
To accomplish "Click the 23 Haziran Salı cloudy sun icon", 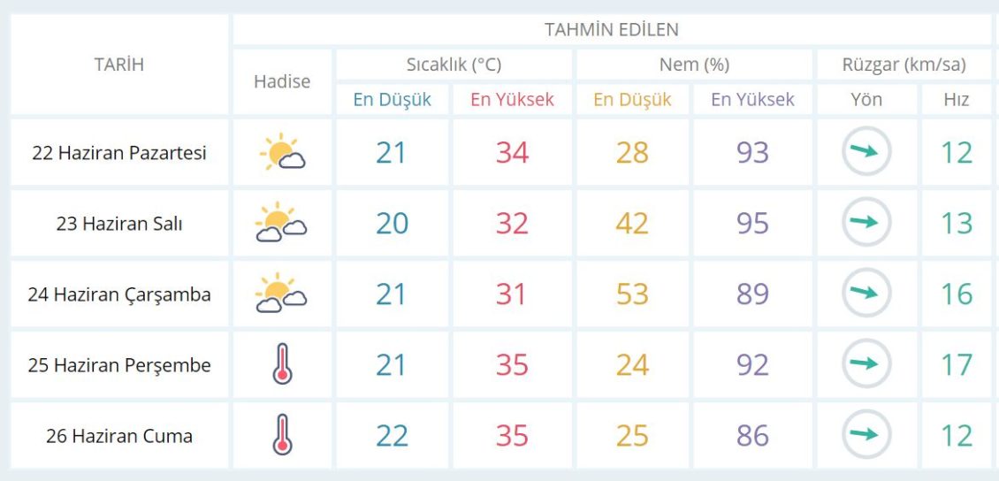I will [x=282, y=223].
